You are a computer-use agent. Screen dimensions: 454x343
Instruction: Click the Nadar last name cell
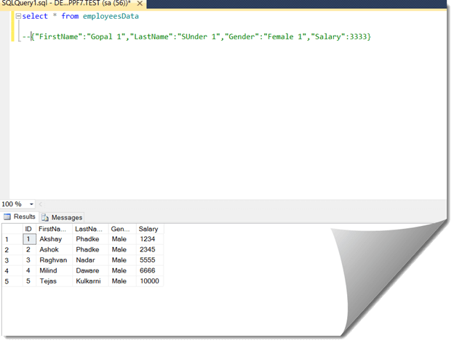click(90, 260)
